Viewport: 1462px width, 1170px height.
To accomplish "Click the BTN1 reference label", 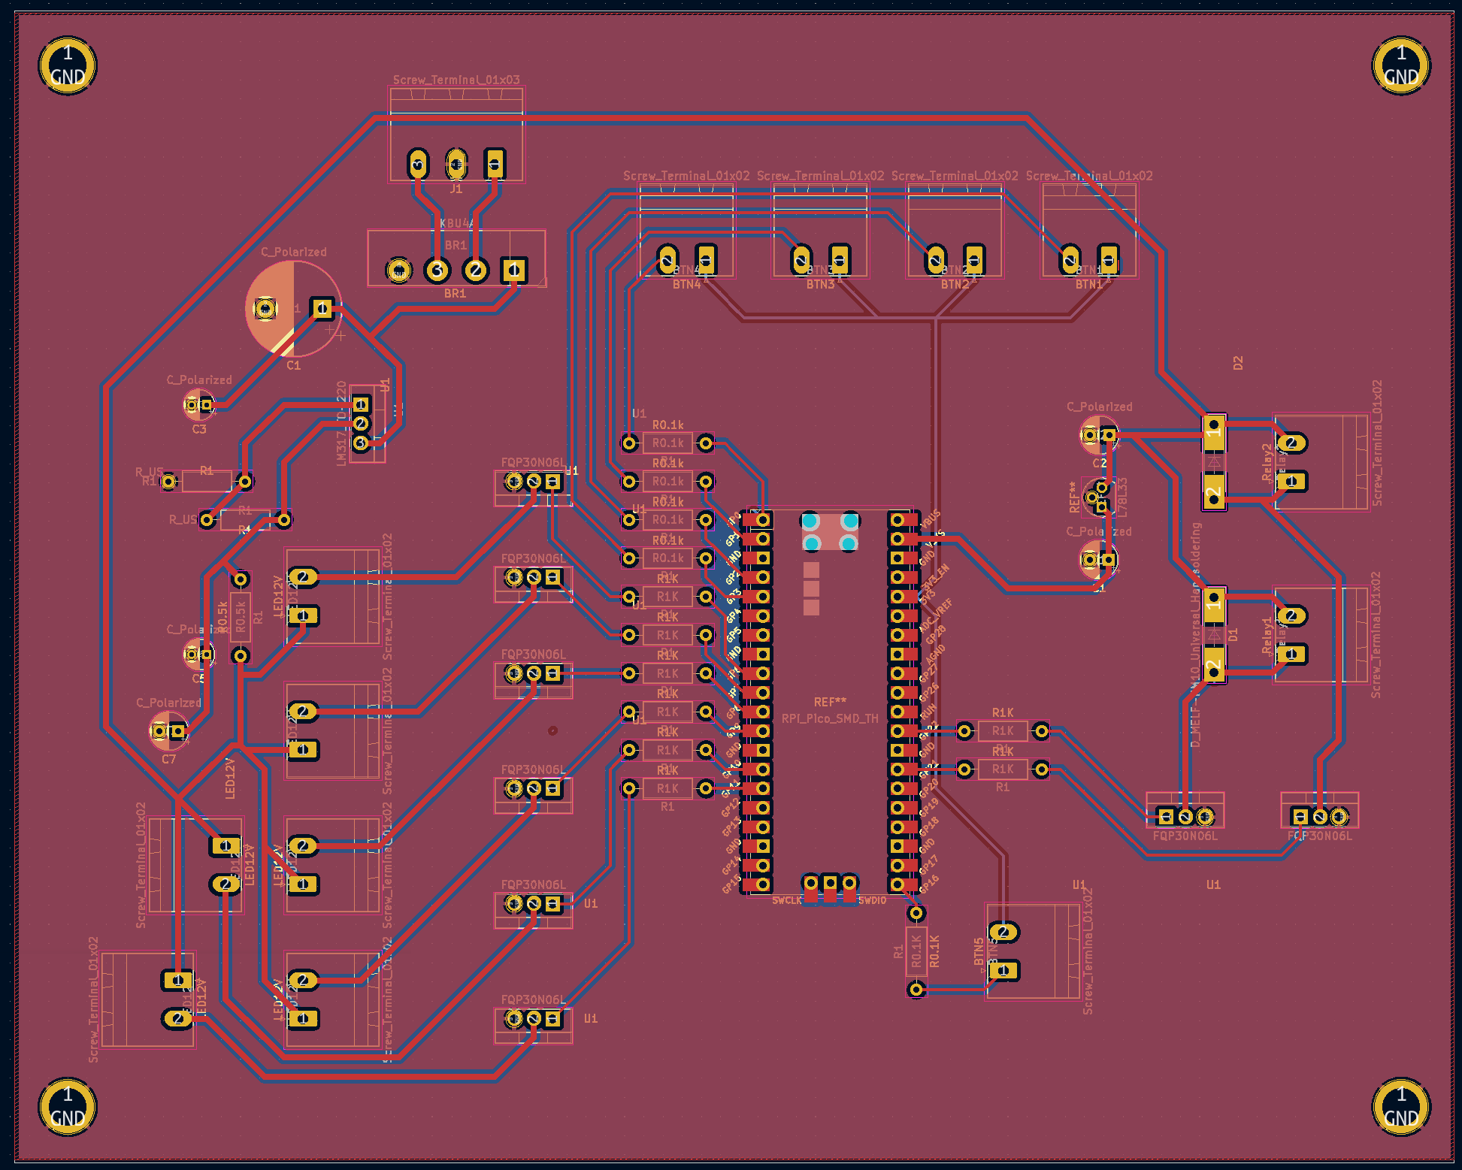I will (x=1088, y=285).
